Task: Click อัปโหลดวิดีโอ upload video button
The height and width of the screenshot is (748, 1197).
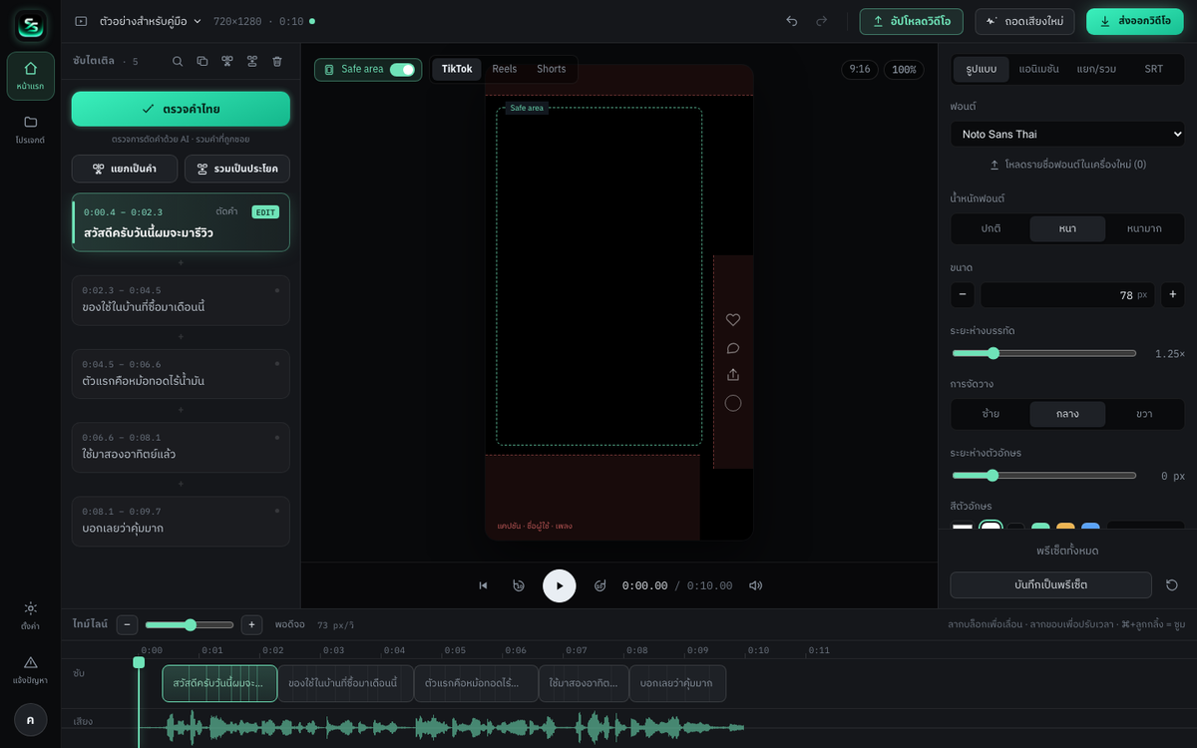Action: click(911, 21)
